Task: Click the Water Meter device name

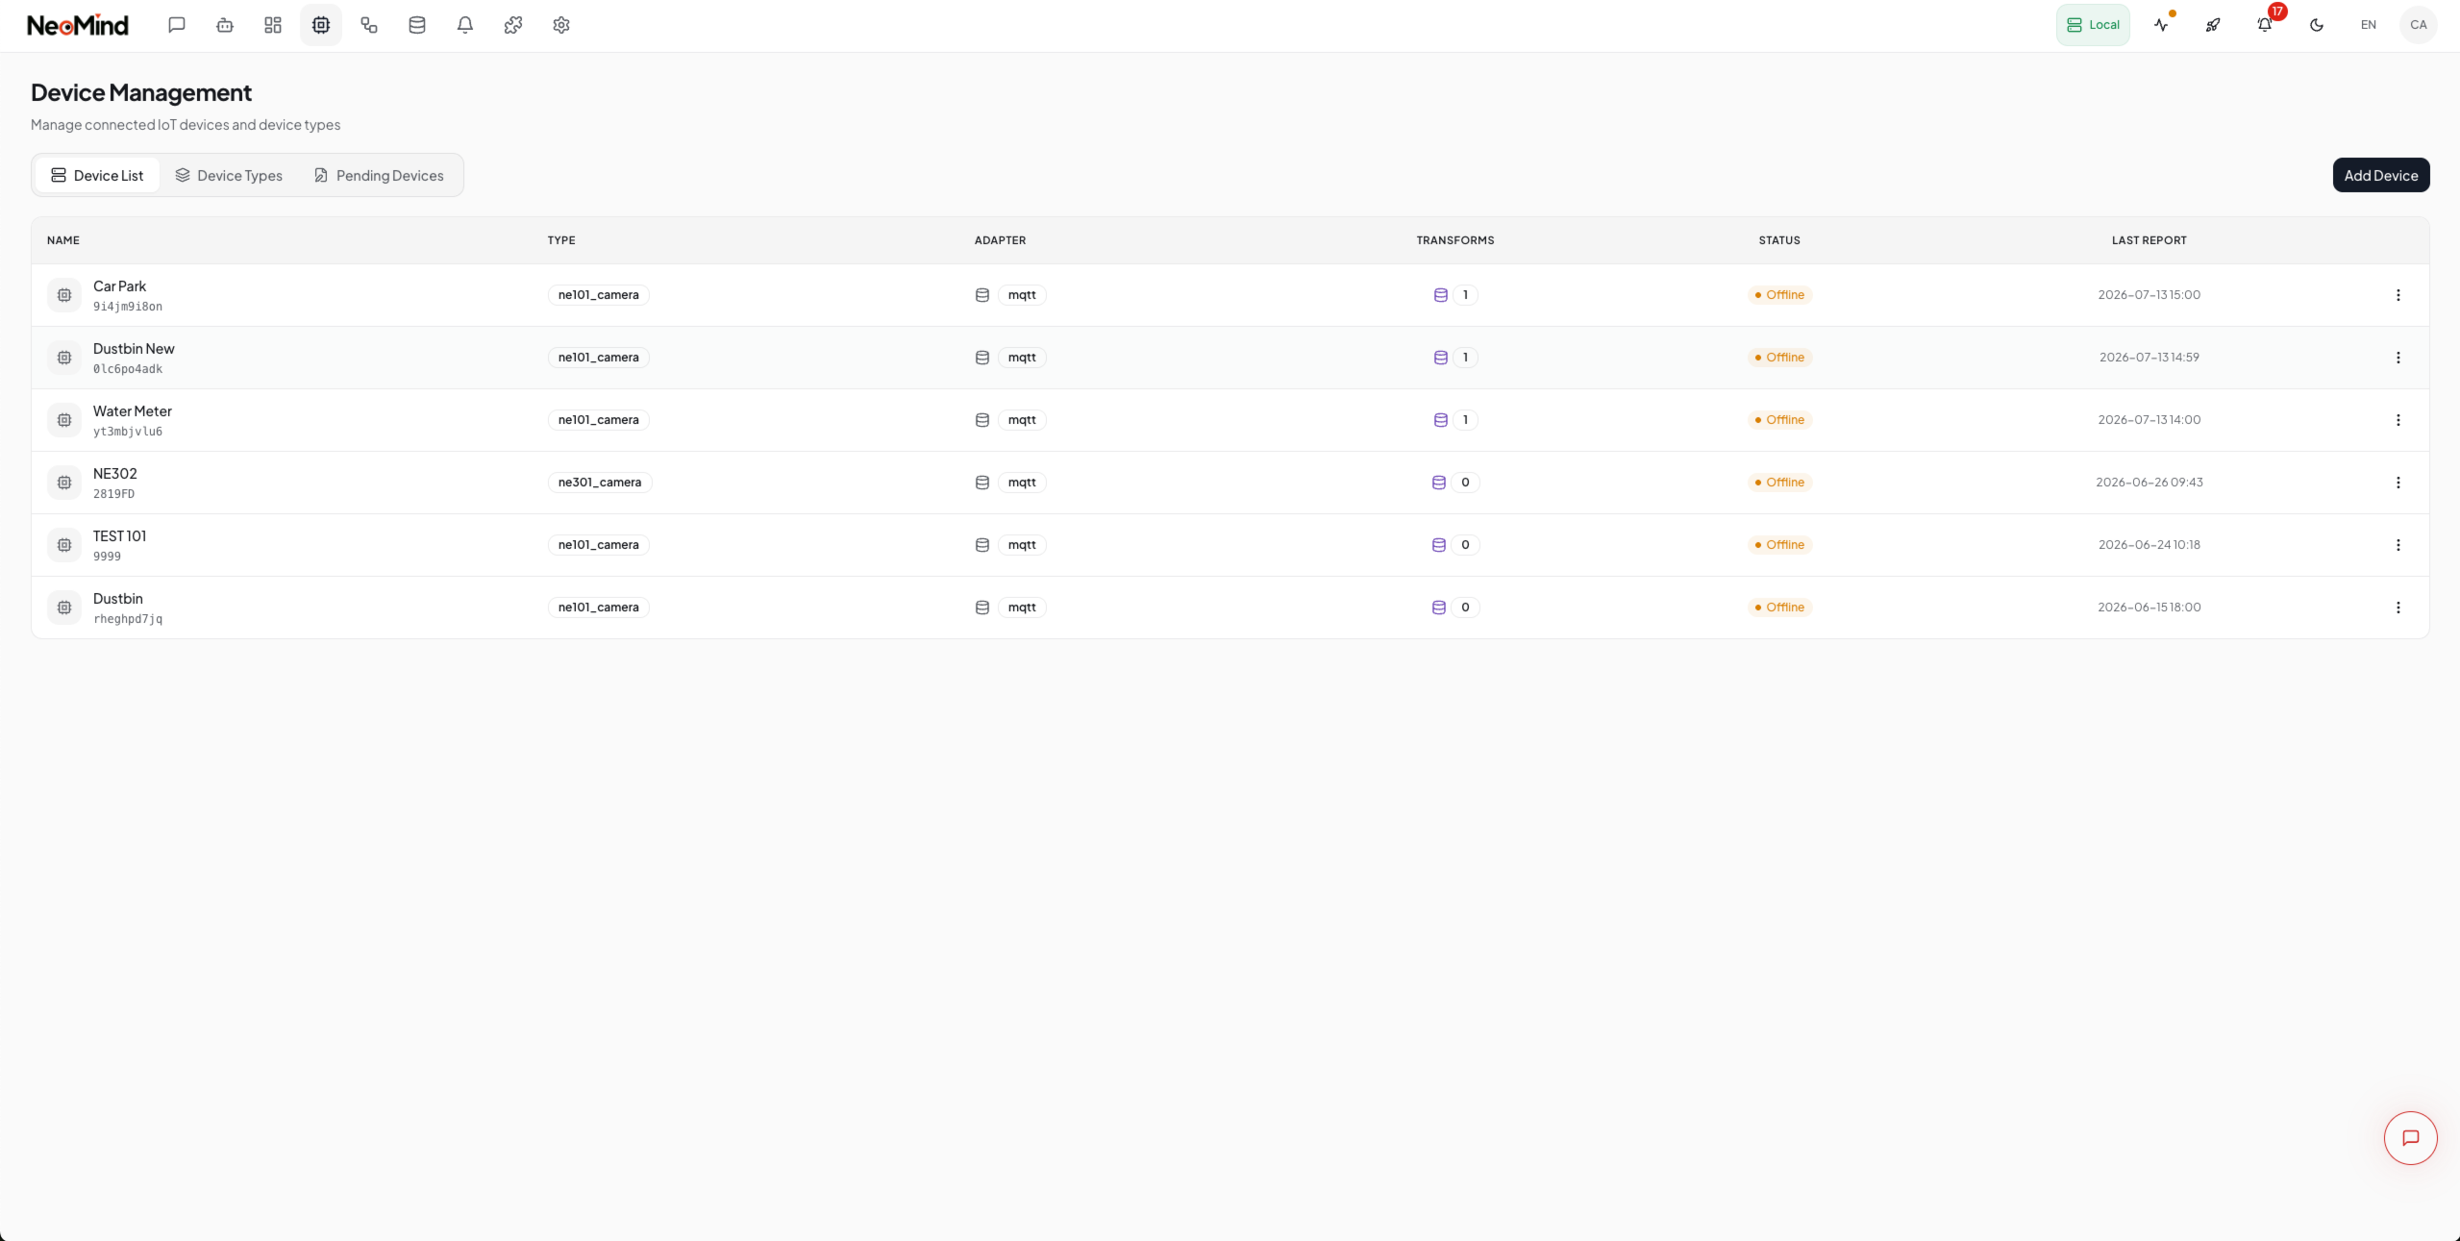Action: point(133,411)
